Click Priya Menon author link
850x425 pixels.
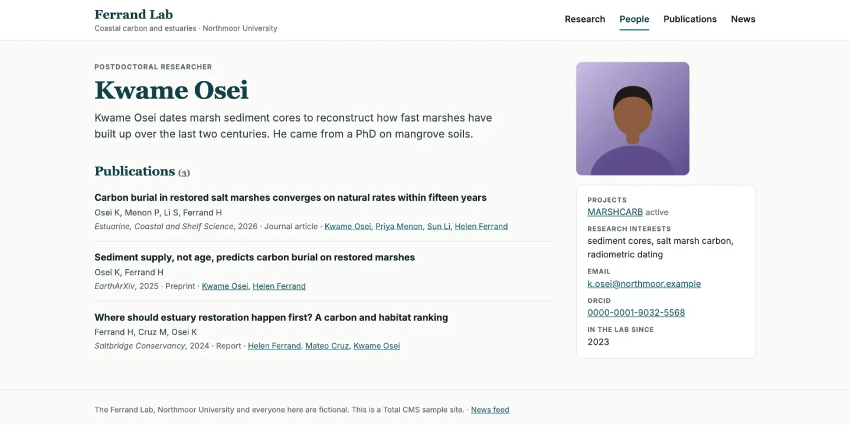tap(399, 227)
